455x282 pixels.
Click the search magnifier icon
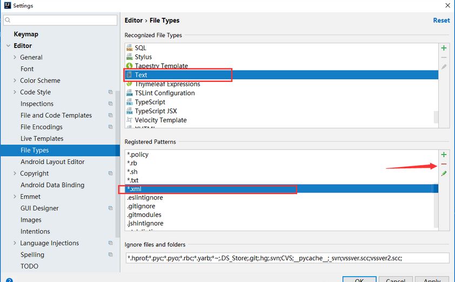(x=8, y=20)
